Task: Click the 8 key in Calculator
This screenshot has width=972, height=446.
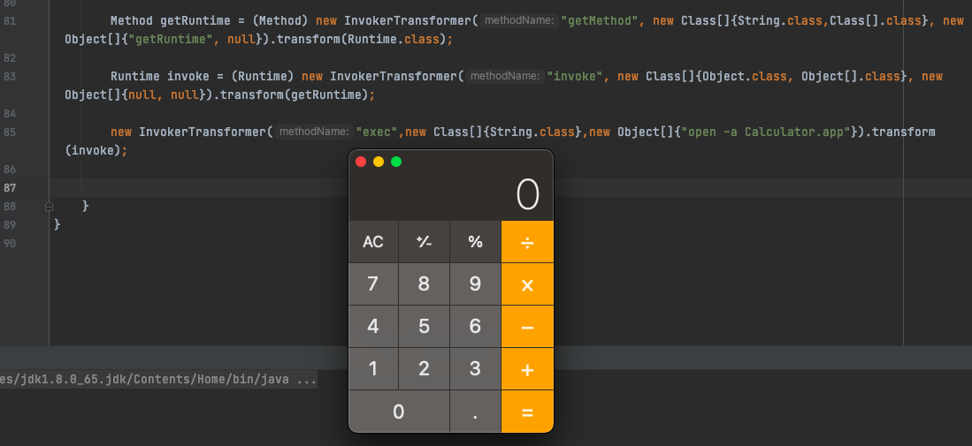Action: click(424, 284)
